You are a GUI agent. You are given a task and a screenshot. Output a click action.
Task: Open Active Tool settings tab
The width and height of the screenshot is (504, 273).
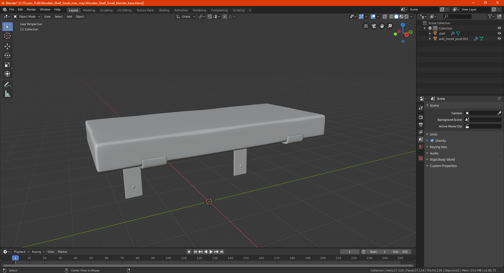coord(421,108)
